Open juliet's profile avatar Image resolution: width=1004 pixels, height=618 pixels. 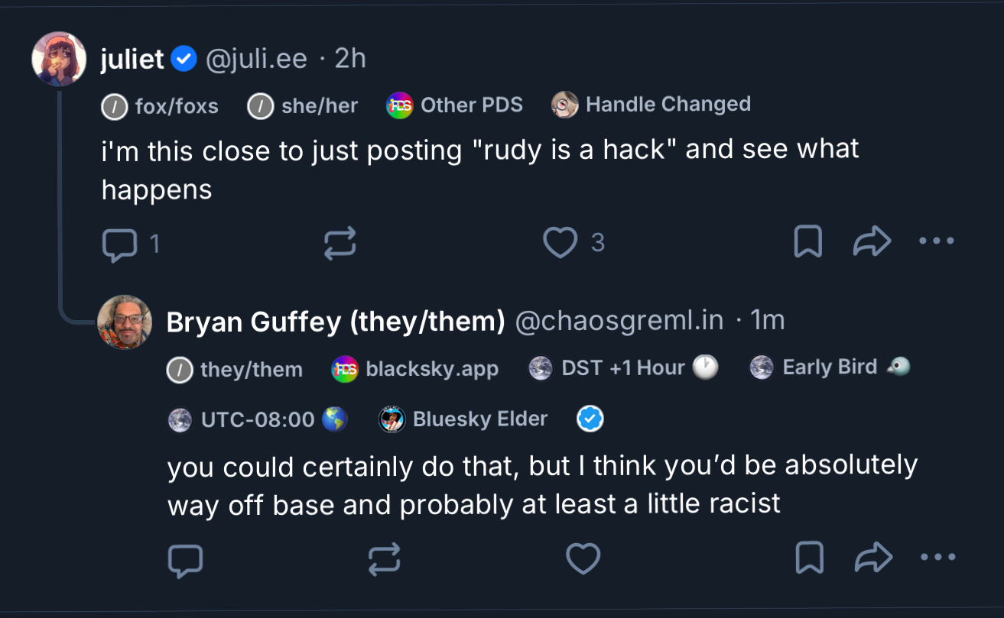(x=59, y=60)
